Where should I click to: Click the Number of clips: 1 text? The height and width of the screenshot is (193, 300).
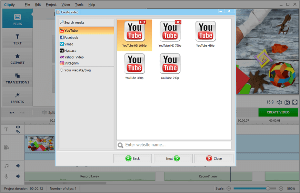[x=63, y=189]
